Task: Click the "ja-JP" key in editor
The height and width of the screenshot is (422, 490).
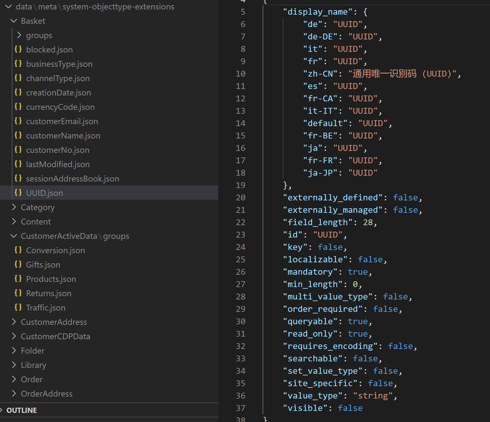Action: (x=320, y=173)
